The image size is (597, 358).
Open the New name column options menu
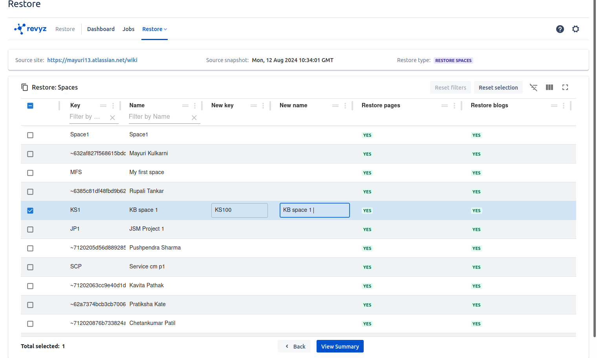click(x=345, y=106)
